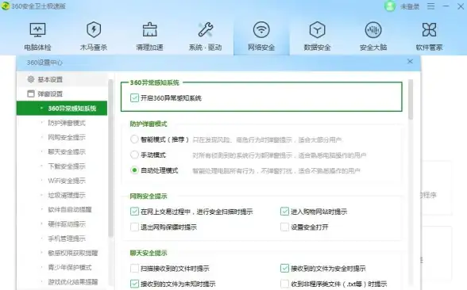Select 360异常感知系统 in sidebar

point(62,108)
